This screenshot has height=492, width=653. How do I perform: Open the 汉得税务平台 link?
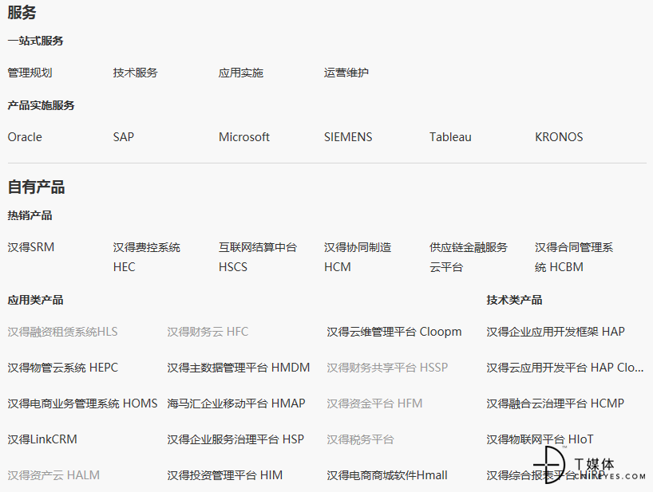(360, 439)
